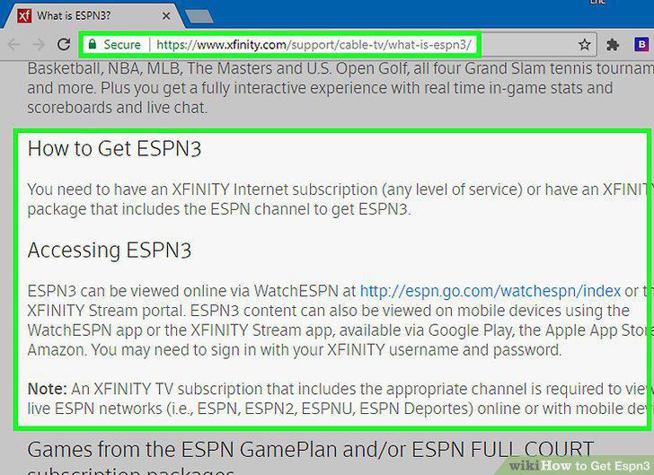Image resolution: width=654 pixels, height=475 pixels.
Task: Open a new tab with the new tab button
Action: pyautogui.click(x=199, y=17)
